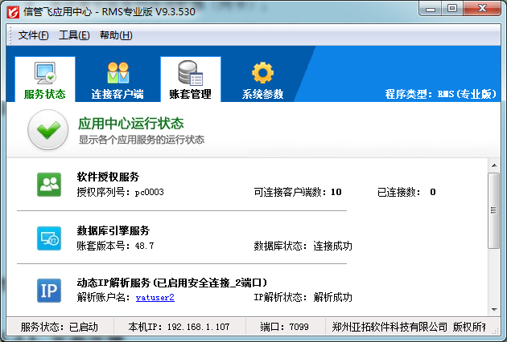Click 郑州亚拓软件科技有限公司 in status bar
The width and height of the screenshot is (507, 342).
[389, 328]
